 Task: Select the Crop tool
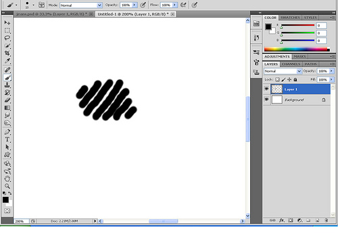(7, 53)
